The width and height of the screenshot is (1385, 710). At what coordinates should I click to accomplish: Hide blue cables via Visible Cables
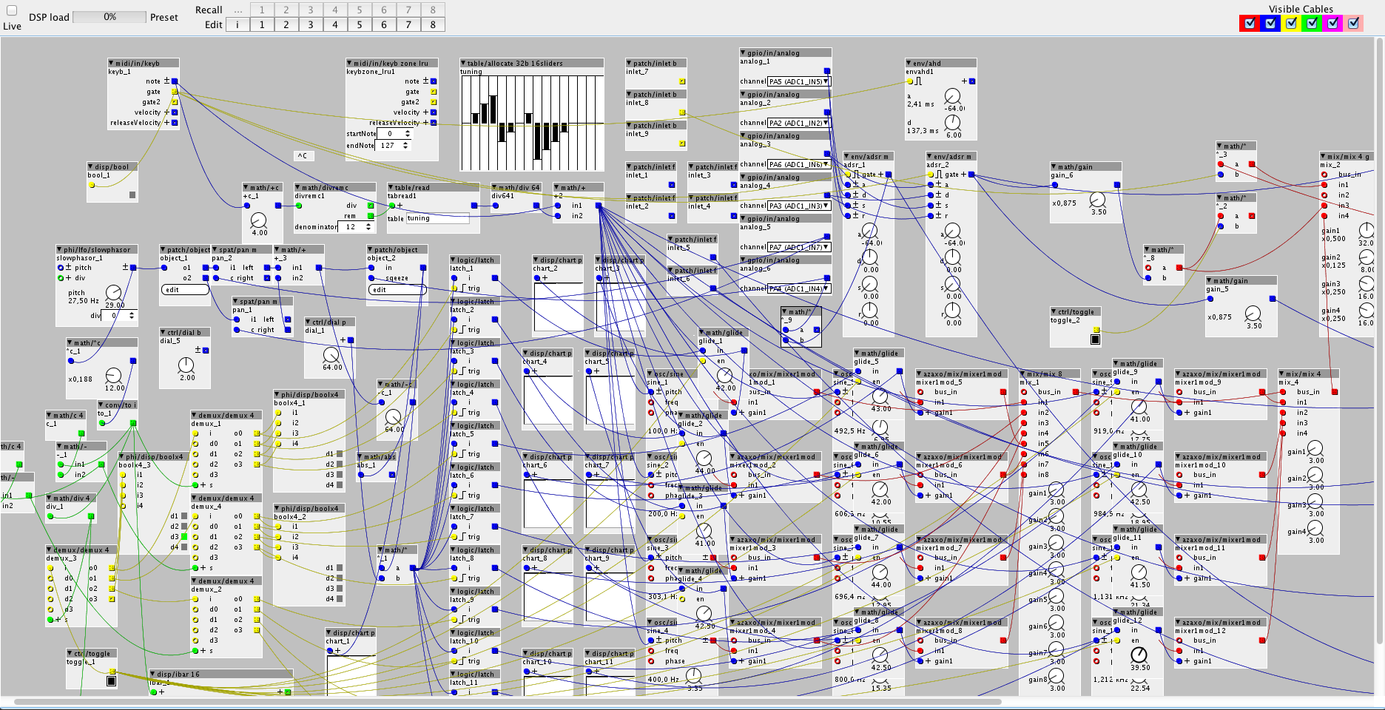point(1270,24)
